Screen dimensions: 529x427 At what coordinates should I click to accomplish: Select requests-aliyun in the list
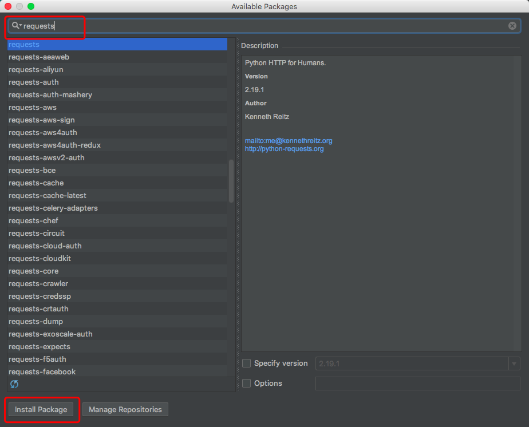117,69
